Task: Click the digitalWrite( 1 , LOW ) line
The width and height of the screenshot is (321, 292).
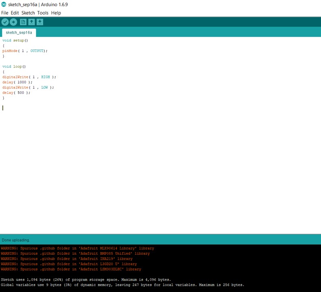Action: (x=28, y=88)
